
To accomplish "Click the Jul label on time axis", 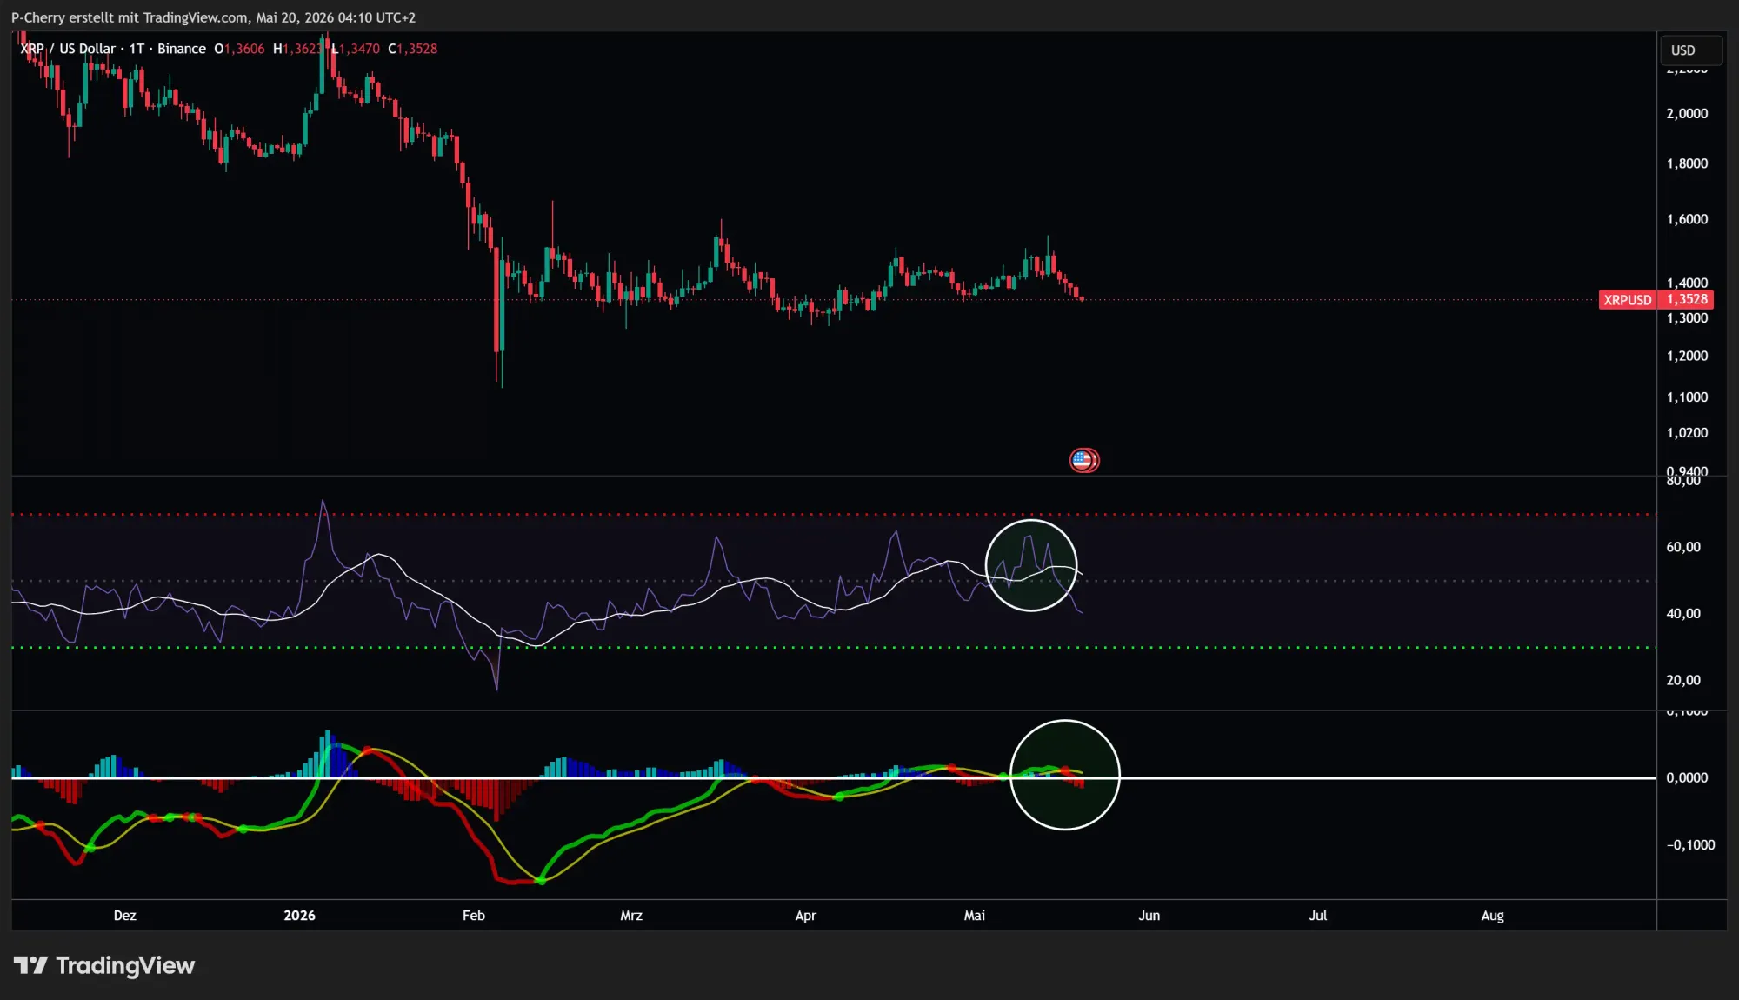I will tap(1318, 916).
